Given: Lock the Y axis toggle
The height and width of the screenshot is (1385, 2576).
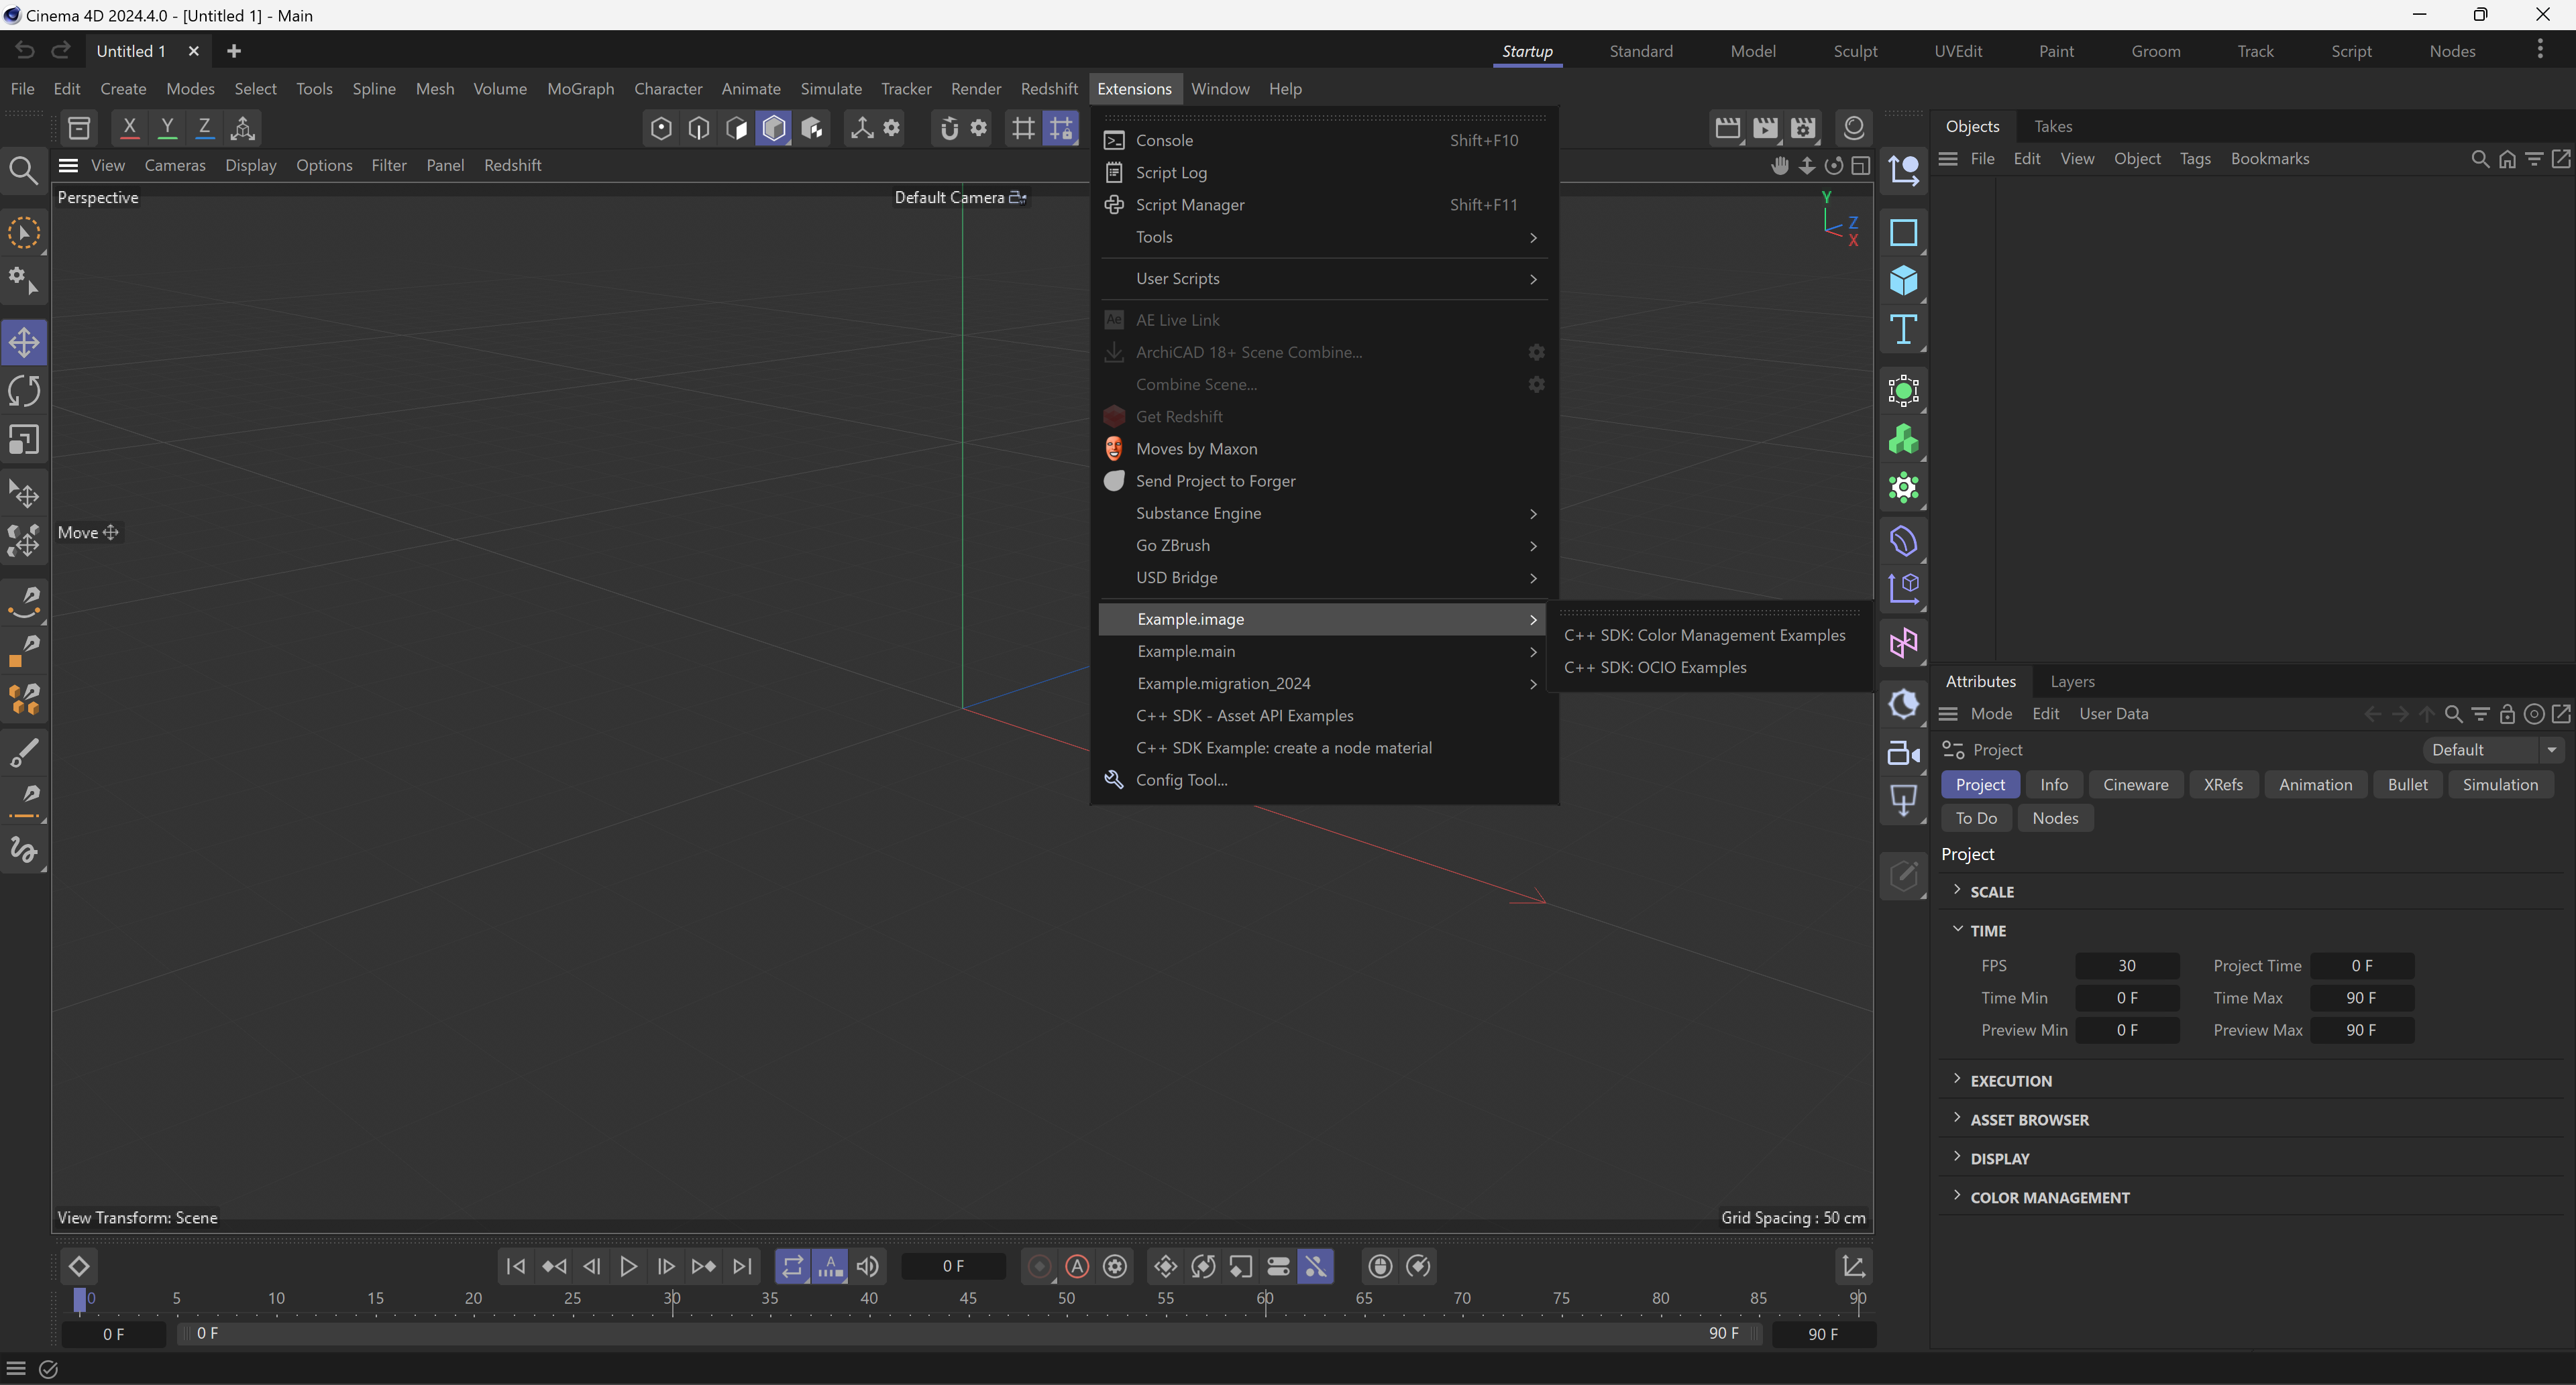Looking at the screenshot, I should click(x=167, y=128).
